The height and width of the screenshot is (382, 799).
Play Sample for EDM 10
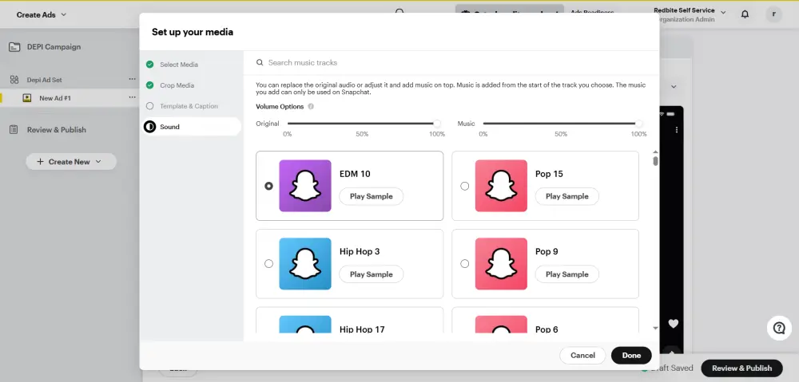pos(371,196)
